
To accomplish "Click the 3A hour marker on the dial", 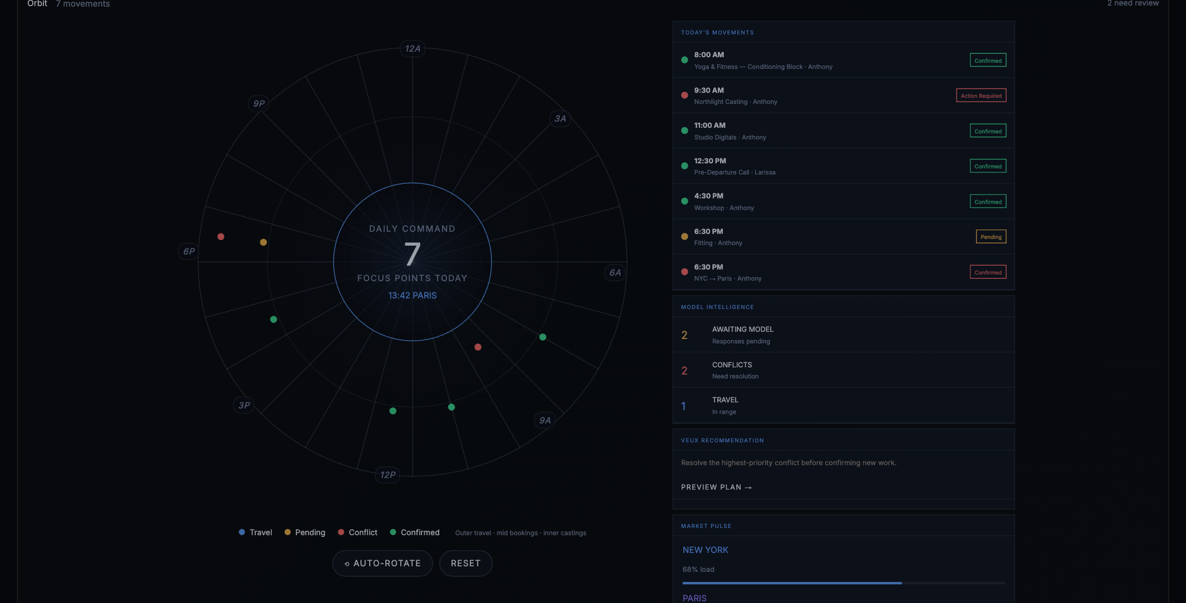I will 560,118.
